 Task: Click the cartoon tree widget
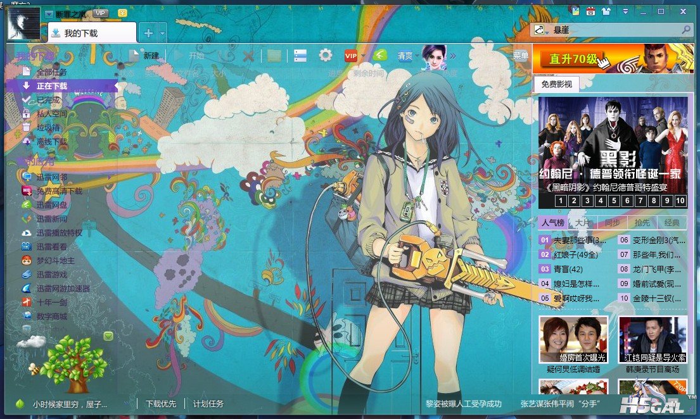[73, 364]
